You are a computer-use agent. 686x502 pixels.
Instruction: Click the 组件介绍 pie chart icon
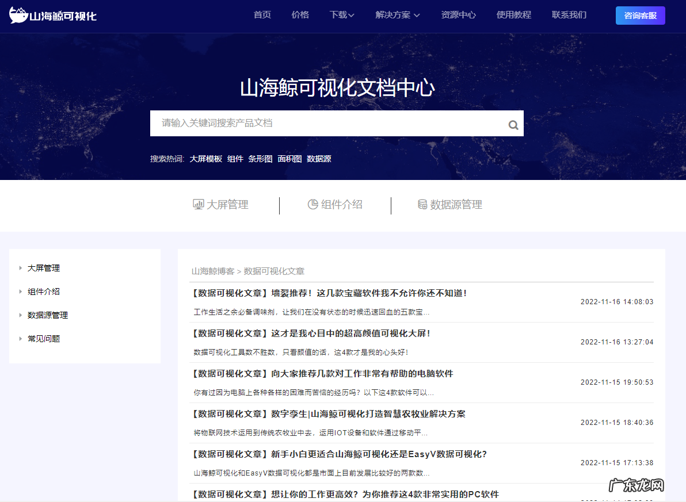312,205
